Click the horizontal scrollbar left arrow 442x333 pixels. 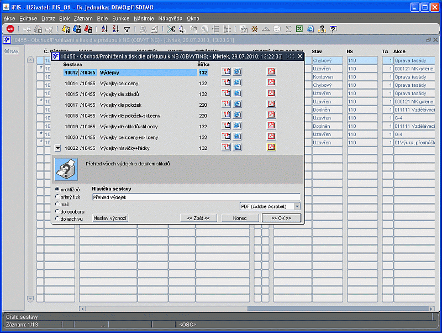click(82, 309)
